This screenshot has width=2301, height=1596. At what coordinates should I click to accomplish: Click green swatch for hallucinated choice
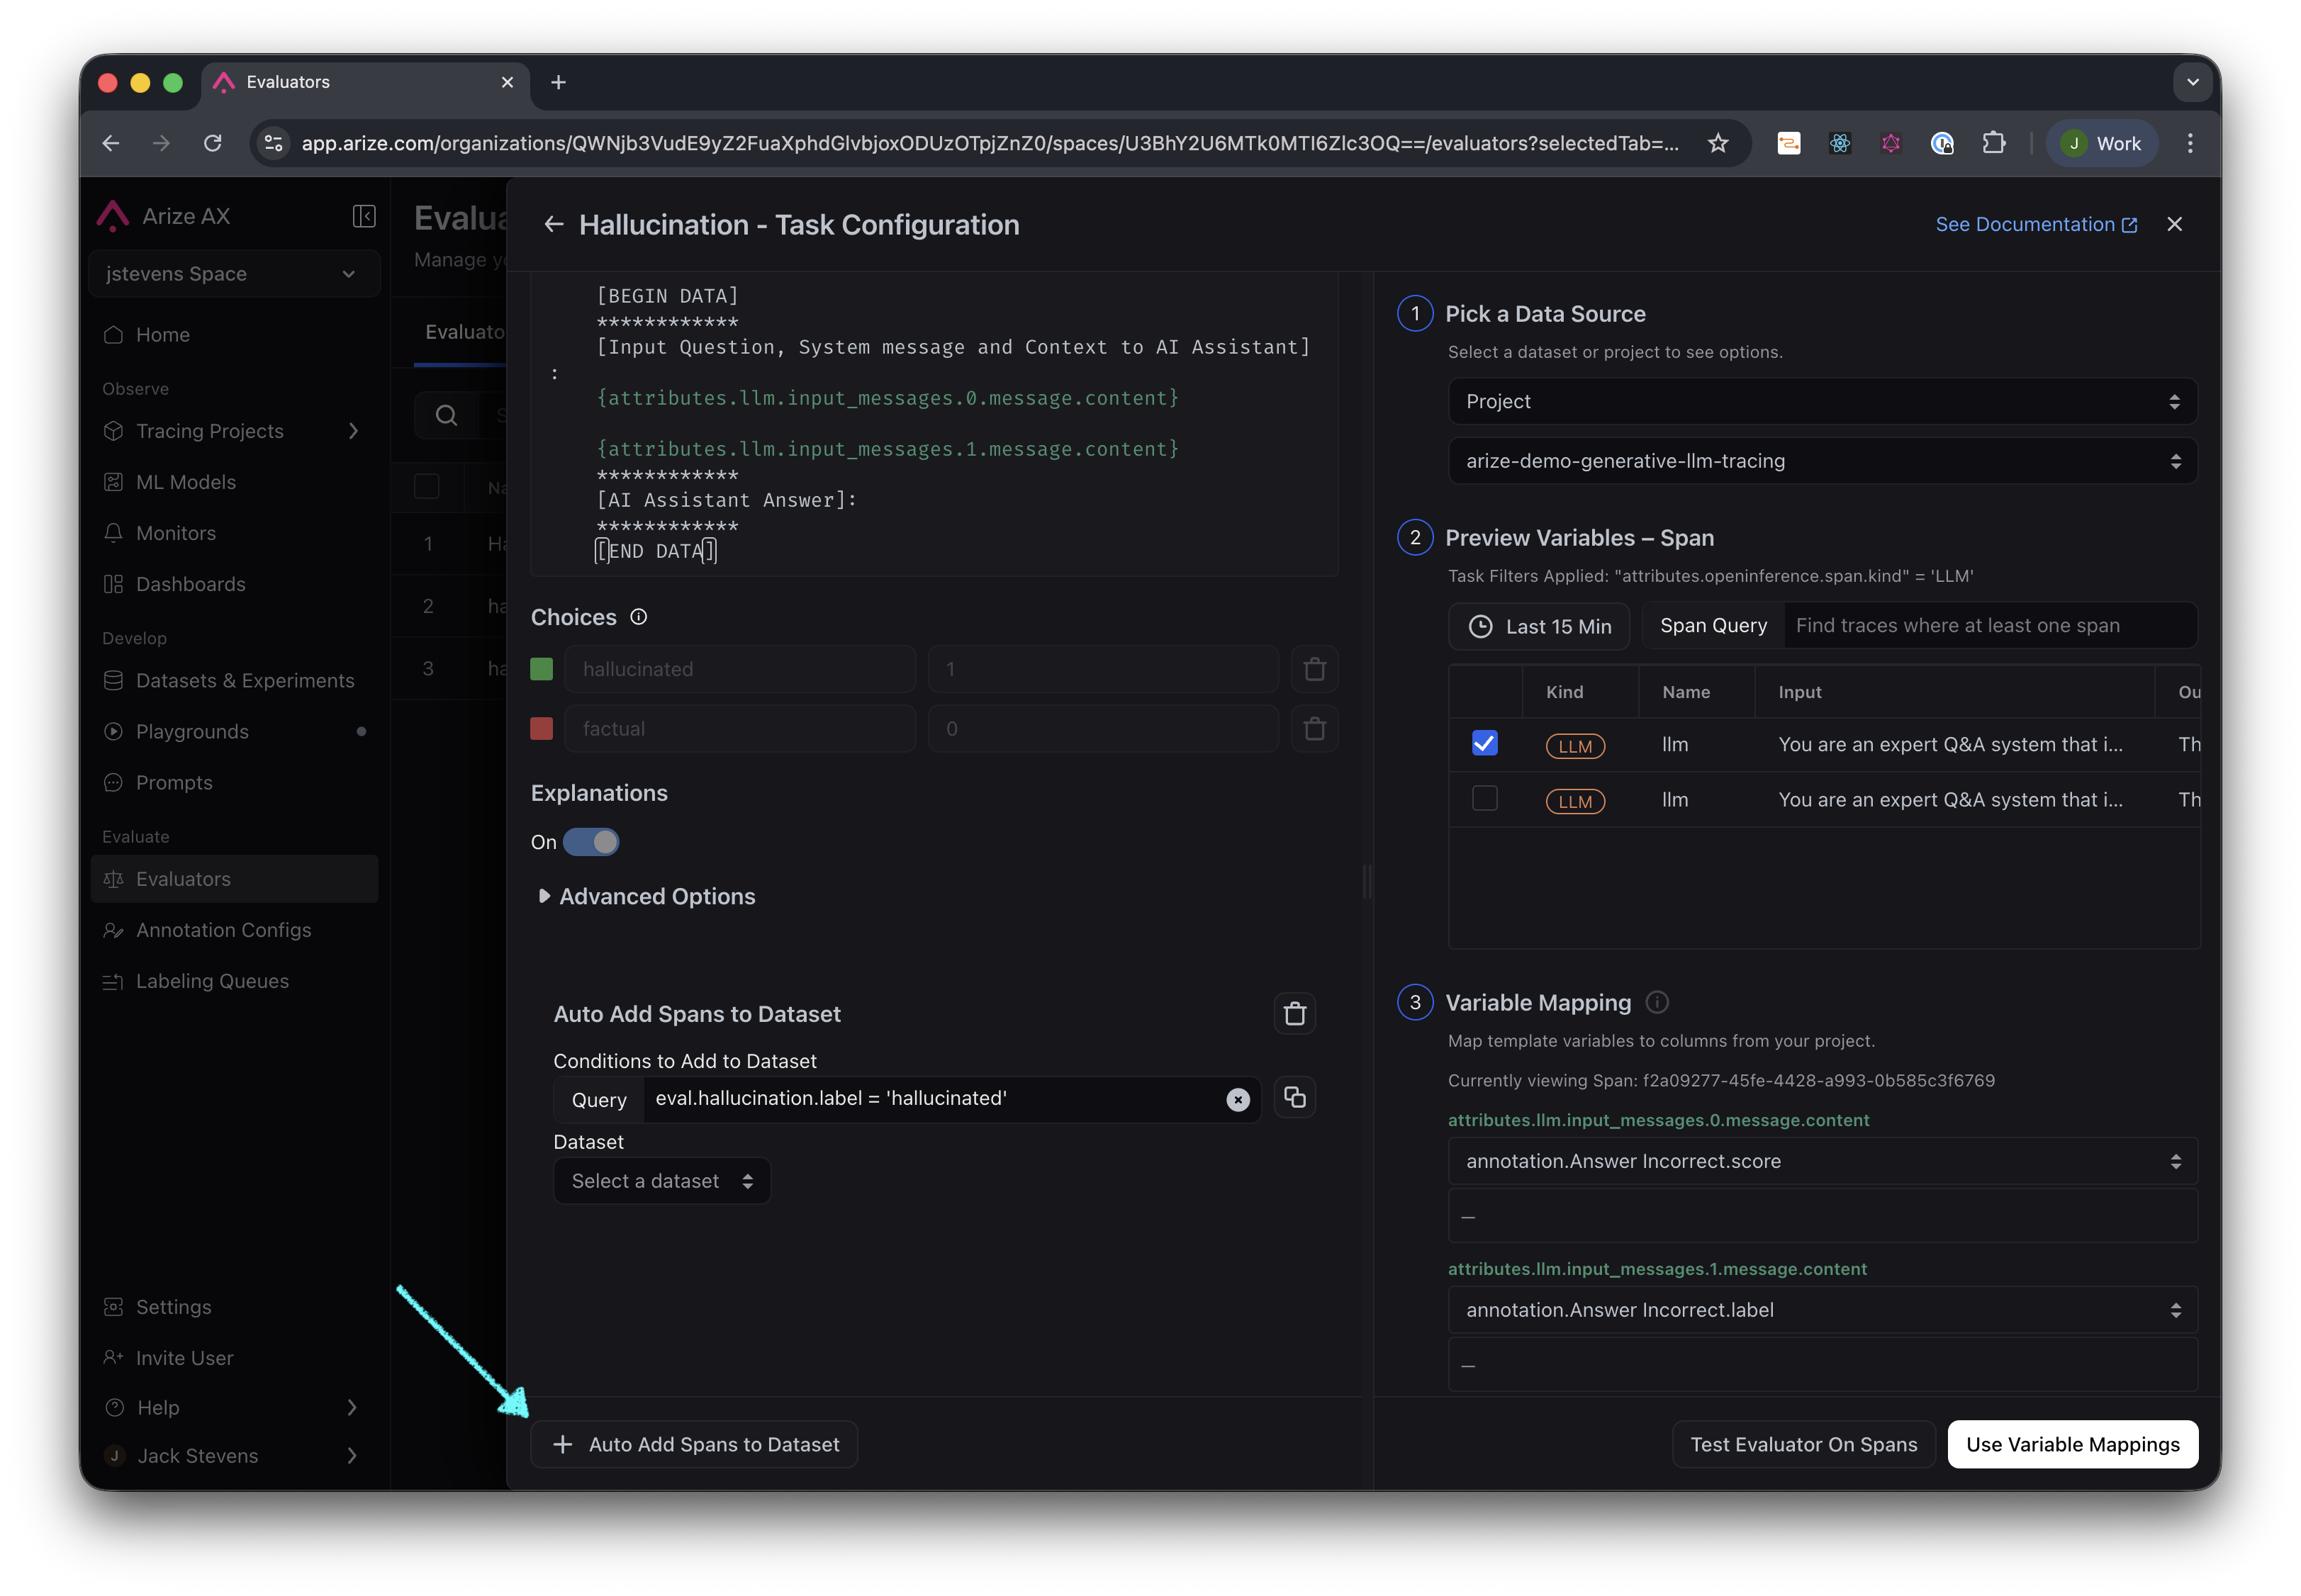[541, 669]
